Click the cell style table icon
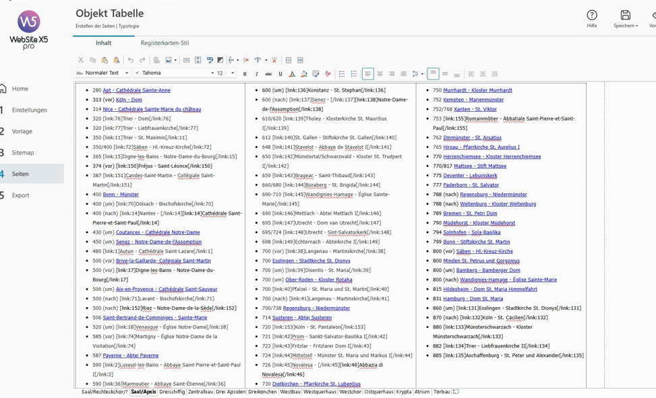Screen dimensions: 656x398 [x=316, y=74]
